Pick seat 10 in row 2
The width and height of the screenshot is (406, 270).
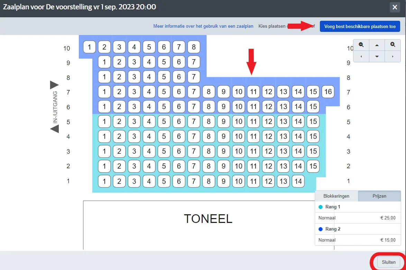click(239, 166)
